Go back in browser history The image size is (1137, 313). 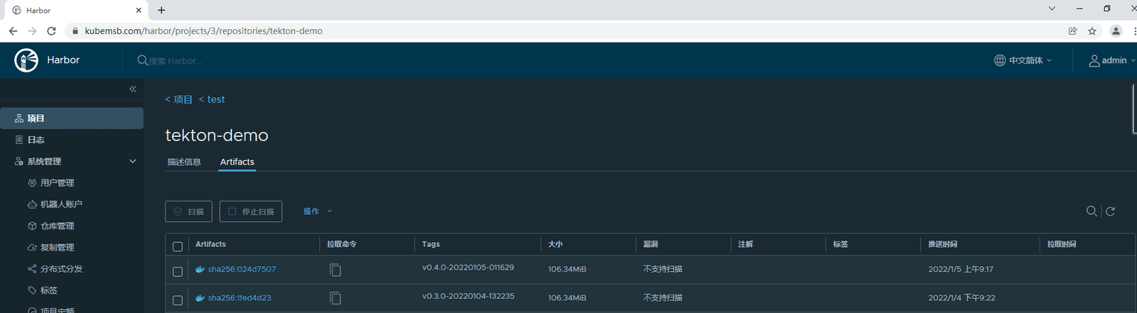[13, 31]
